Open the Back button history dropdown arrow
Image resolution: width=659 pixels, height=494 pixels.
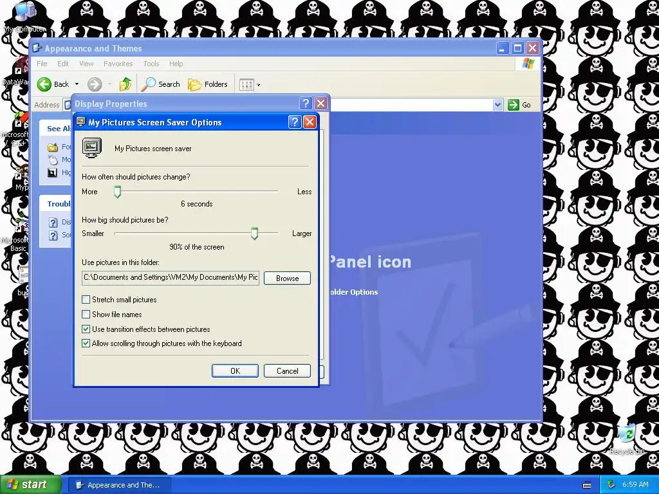pos(77,84)
